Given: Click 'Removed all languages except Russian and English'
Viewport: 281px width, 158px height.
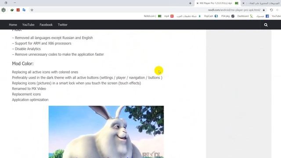Looking at the screenshot, I should point(52,38).
